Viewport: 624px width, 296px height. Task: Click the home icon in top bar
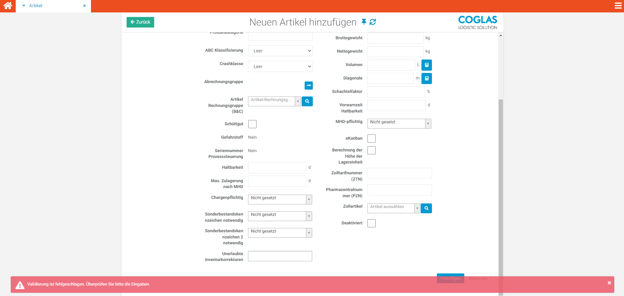click(x=8, y=6)
